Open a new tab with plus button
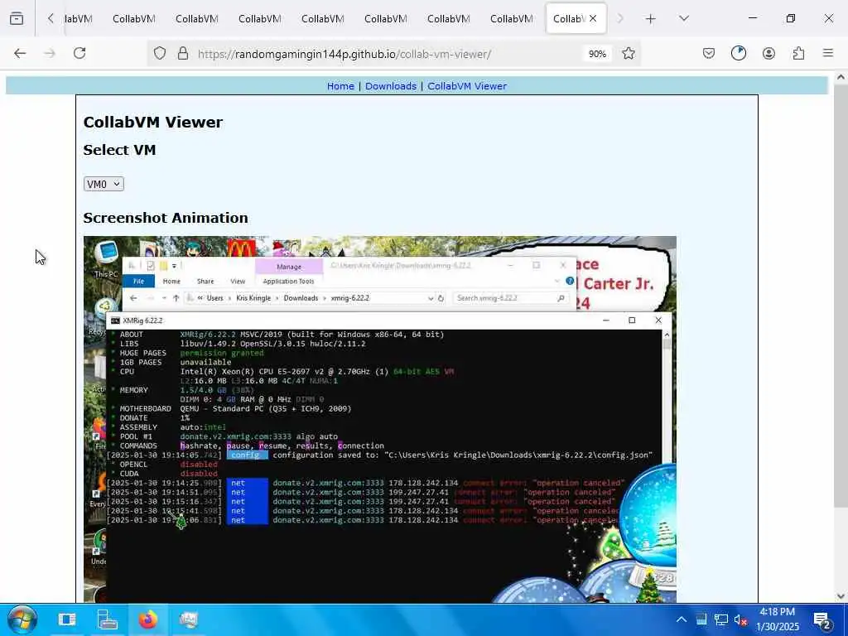This screenshot has height=636, width=848. [x=651, y=18]
